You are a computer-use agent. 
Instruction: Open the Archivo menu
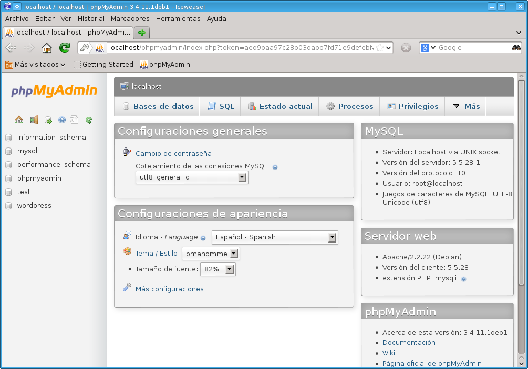pyautogui.click(x=17, y=19)
